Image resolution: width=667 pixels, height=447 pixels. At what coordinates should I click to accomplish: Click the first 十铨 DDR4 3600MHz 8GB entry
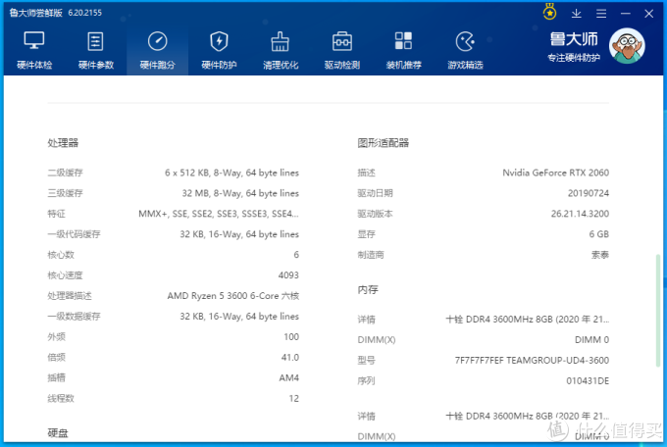tap(527, 319)
